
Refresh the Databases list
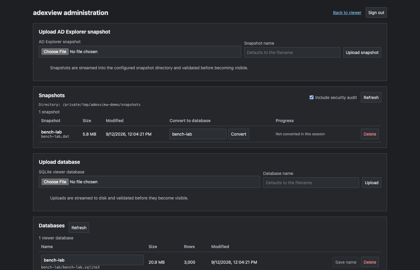pyautogui.click(x=79, y=228)
